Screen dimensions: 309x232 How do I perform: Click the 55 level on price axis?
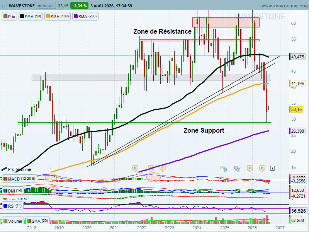(294, 39)
